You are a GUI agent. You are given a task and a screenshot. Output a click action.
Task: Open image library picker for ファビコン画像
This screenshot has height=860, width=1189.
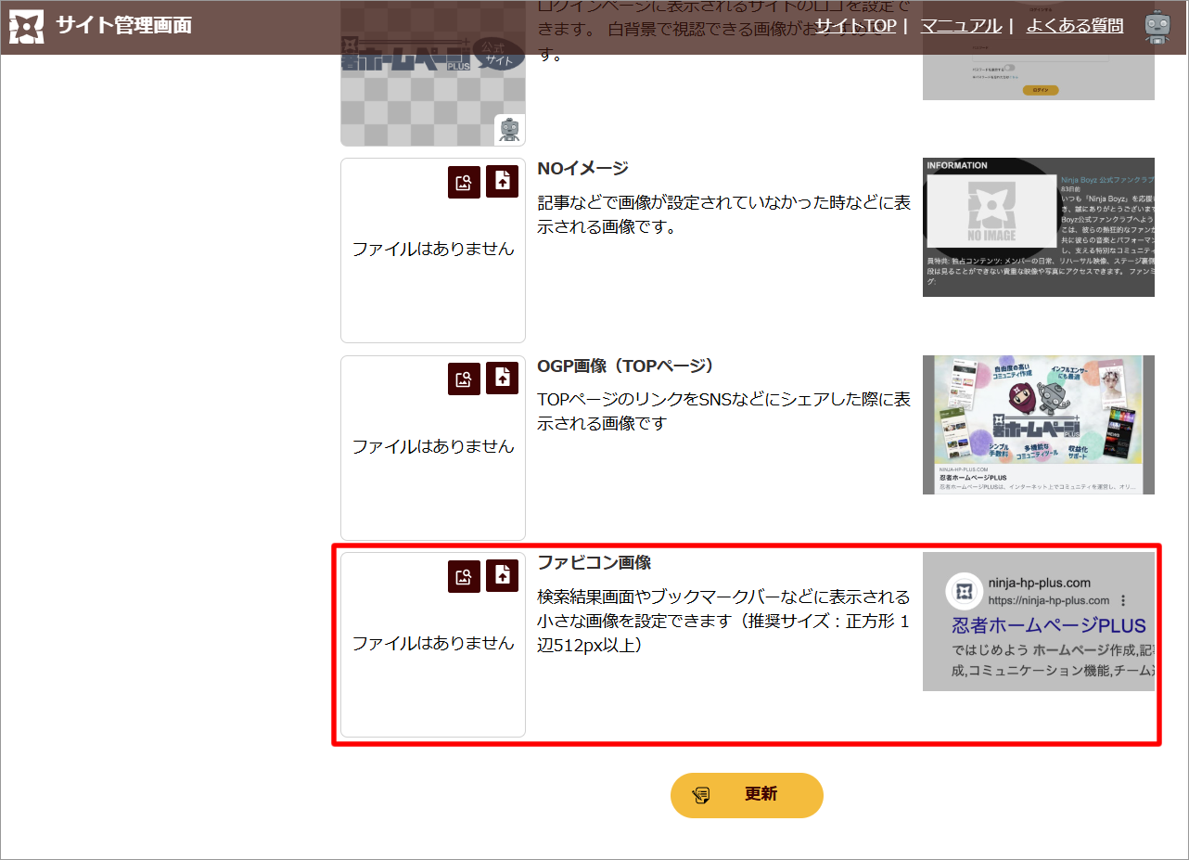pyautogui.click(x=464, y=576)
